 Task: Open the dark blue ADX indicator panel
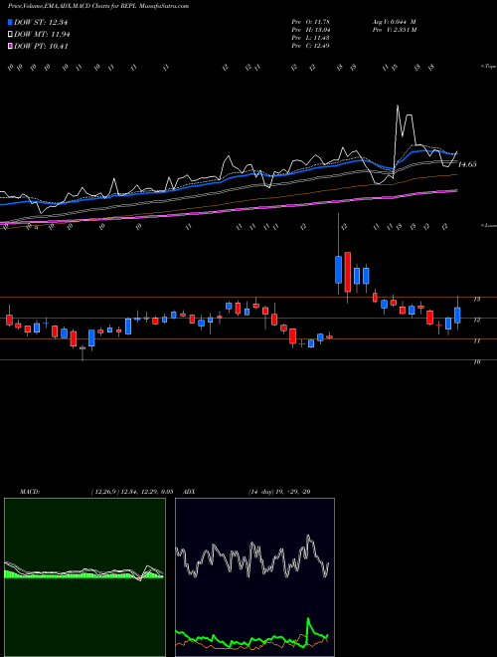click(254, 577)
